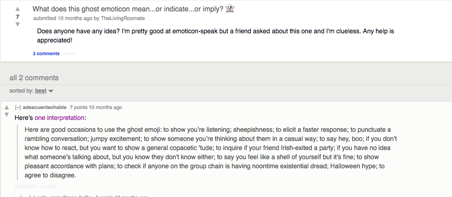Click the comment's '10 months ago' timestamp
Viewport: 452px width, 197px height.
point(105,108)
